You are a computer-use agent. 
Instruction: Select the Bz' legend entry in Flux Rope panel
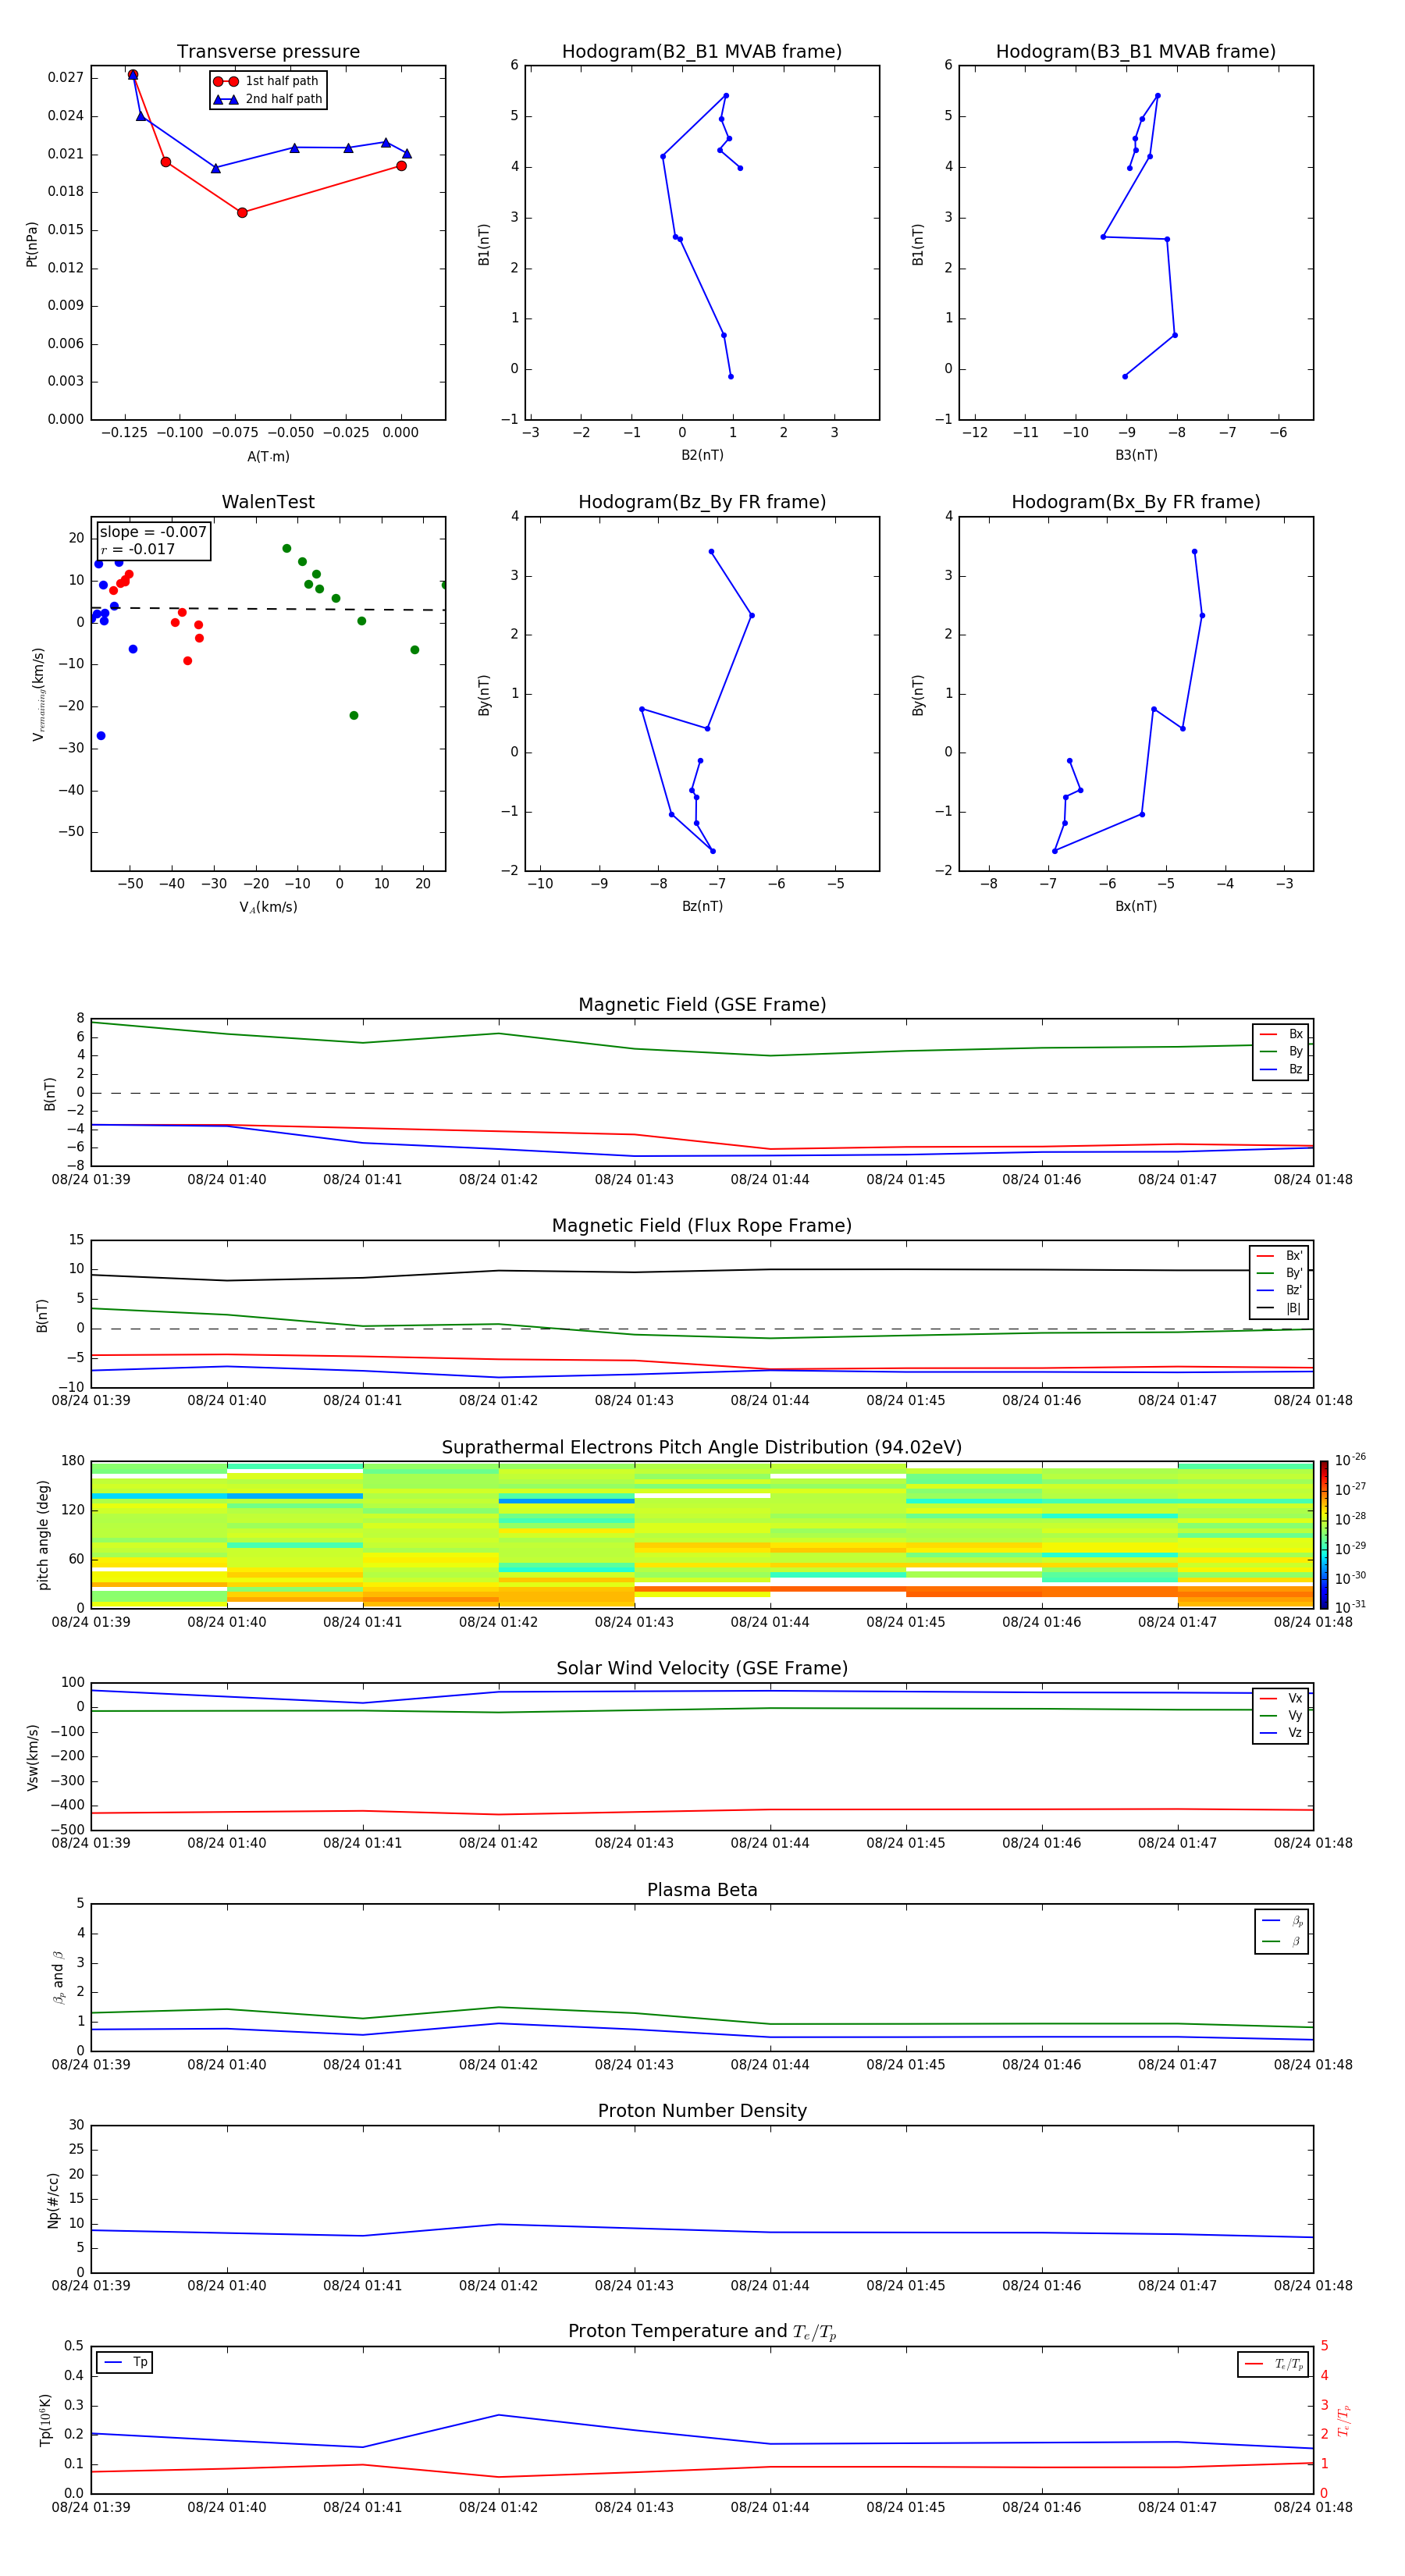pyautogui.click(x=1279, y=1290)
